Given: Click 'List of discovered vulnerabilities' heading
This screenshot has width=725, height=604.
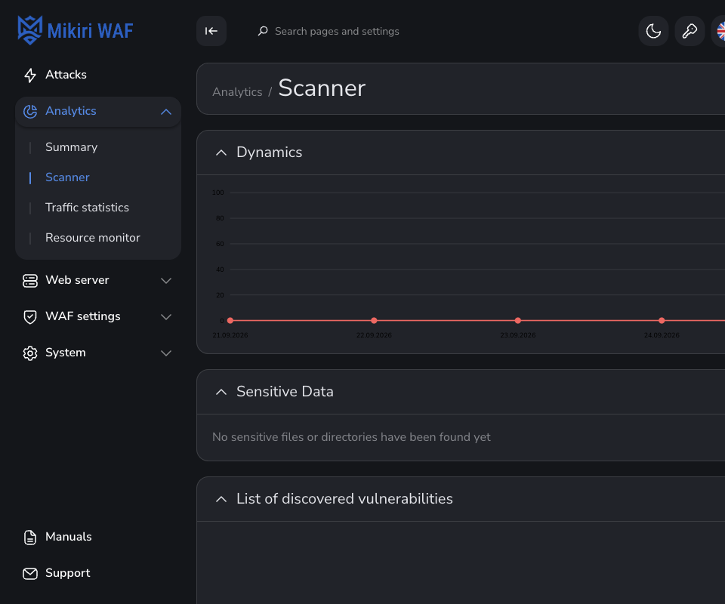Looking at the screenshot, I should coord(344,498).
